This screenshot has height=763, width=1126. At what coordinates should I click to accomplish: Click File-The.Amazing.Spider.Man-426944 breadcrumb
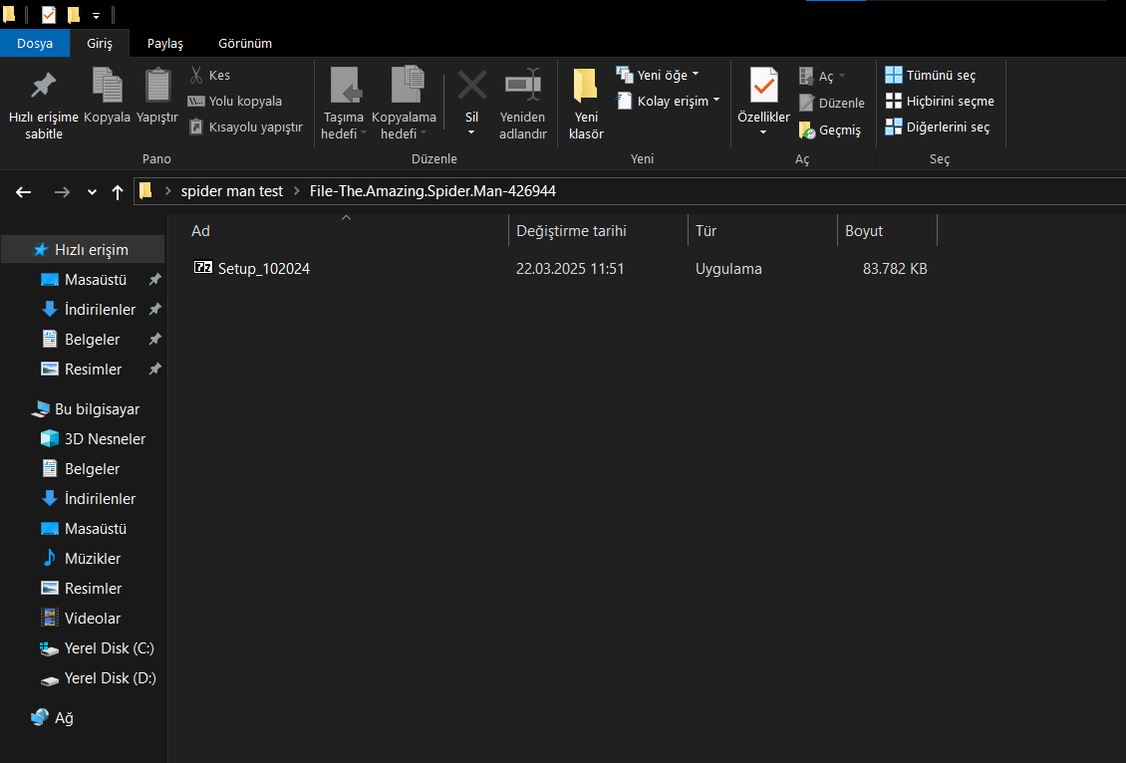(x=432, y=191)
